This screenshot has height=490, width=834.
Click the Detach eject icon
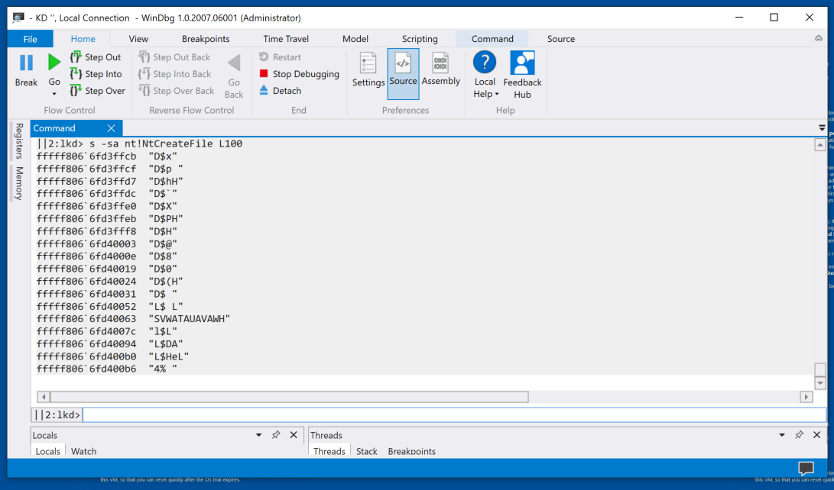[x=264, y=90]
